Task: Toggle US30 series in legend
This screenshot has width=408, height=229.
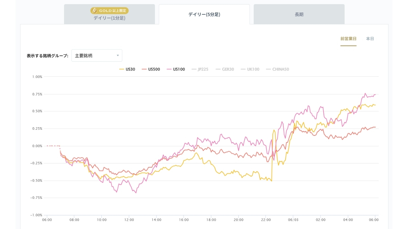Action: point(127,69)
